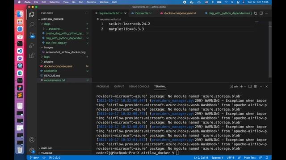Viewport: 286px width, 160px height.
Task: Click LF end of line in status bar
Action: 239,158
